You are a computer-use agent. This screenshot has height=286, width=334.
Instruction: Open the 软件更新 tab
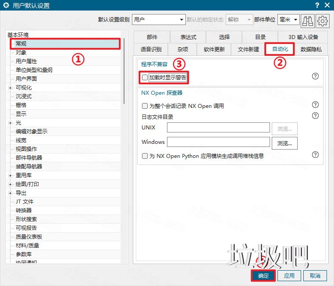[214, 50]
